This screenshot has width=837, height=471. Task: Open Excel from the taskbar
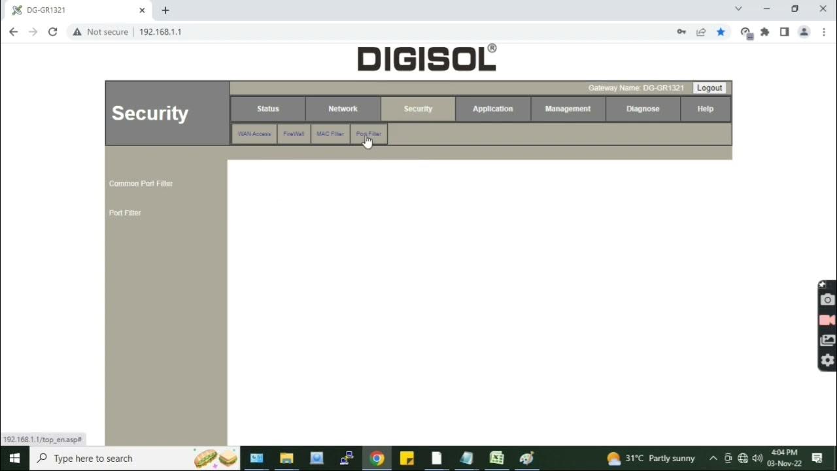pos(496,458)
